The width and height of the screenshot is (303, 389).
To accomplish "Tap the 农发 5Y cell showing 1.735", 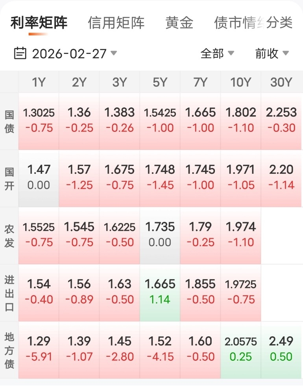I will (x=160, y=236).
